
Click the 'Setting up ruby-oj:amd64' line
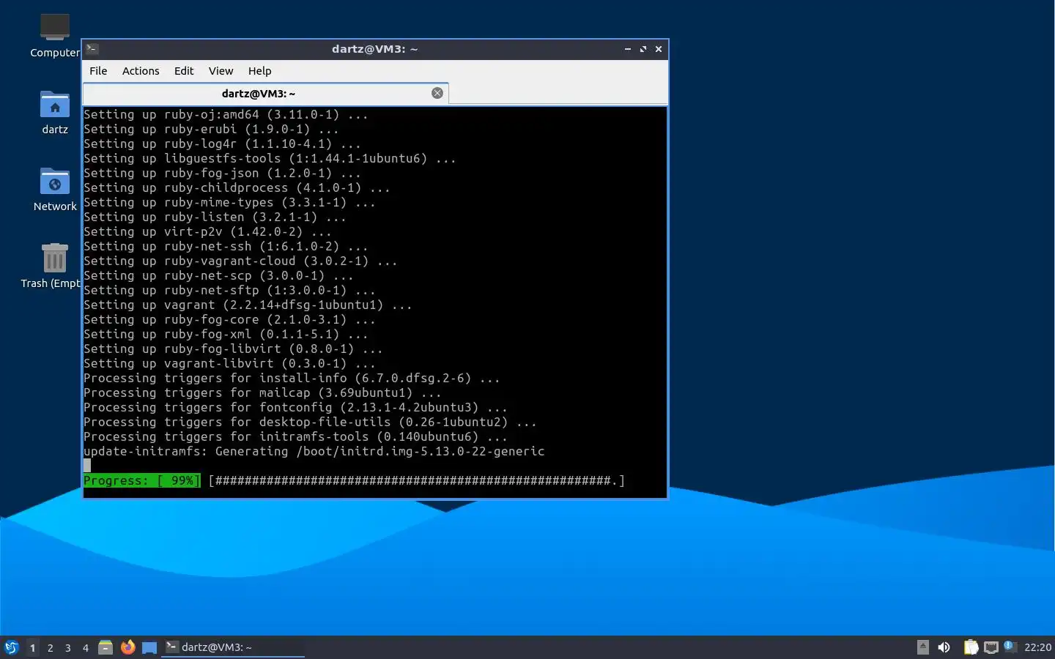tap(226, 115)
